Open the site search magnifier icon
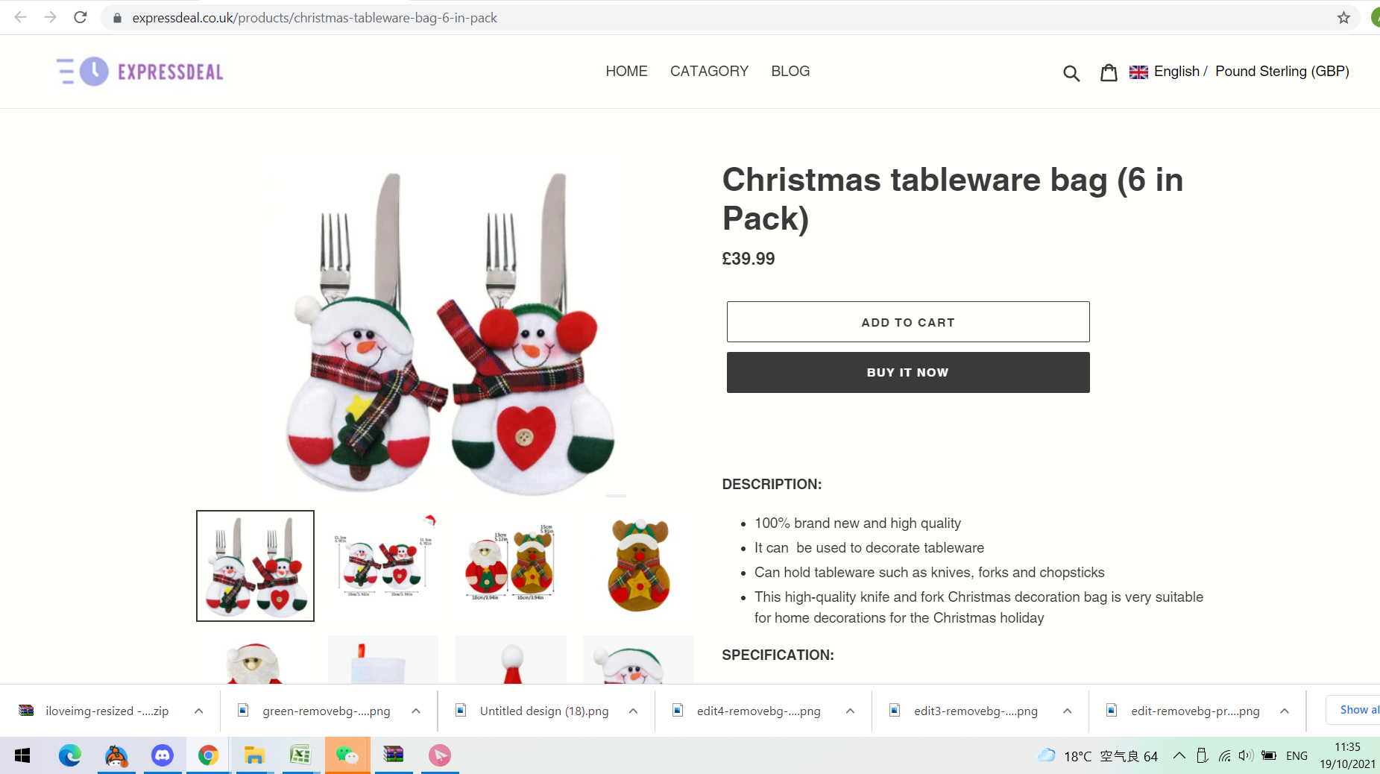This screenshot has width=1380, height=774. pos(1071,72)
